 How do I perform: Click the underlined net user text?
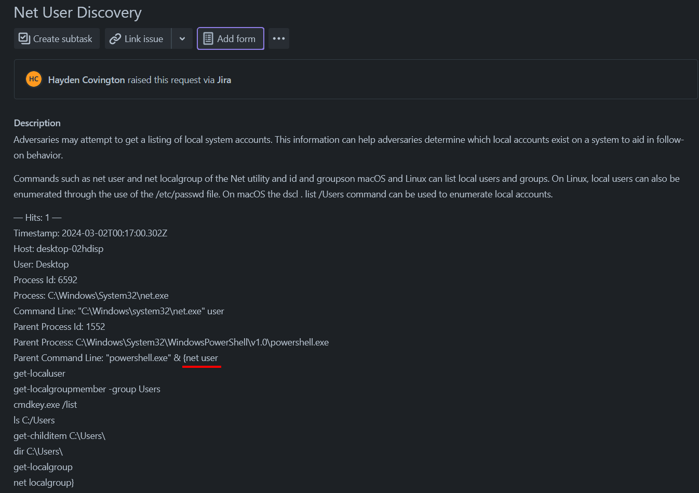coord(202,358)
